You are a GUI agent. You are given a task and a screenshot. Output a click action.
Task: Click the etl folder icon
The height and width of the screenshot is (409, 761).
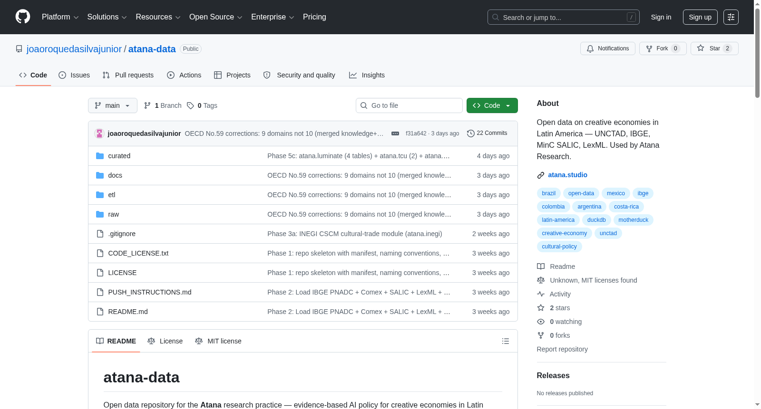(x=100, y=195)
